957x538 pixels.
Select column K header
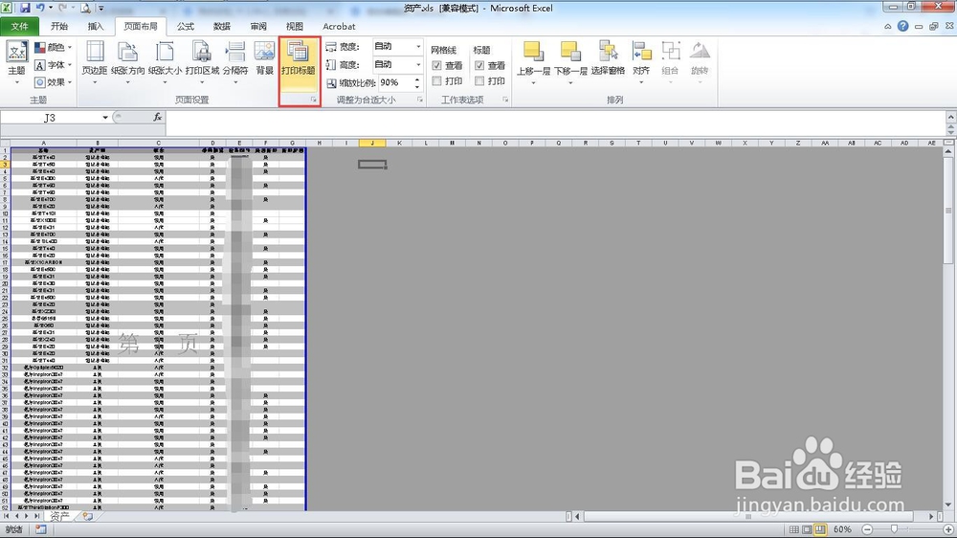pyautogui.click(x=399, y=143)
